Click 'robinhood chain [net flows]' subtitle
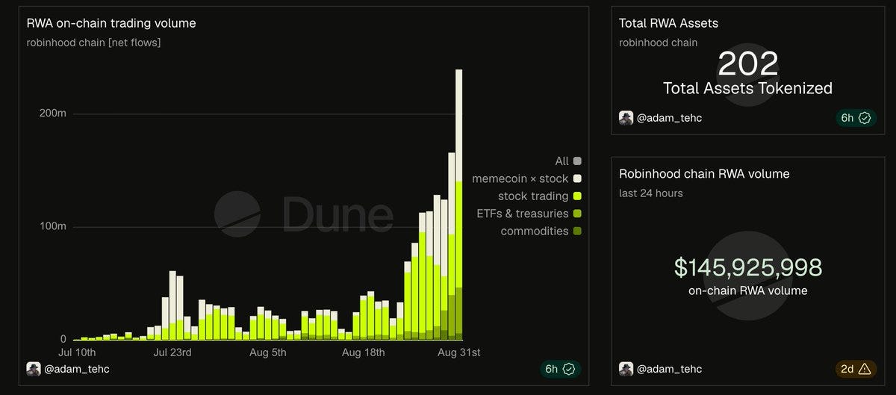Viewport: 896px width, 395px height. (93, 43)
